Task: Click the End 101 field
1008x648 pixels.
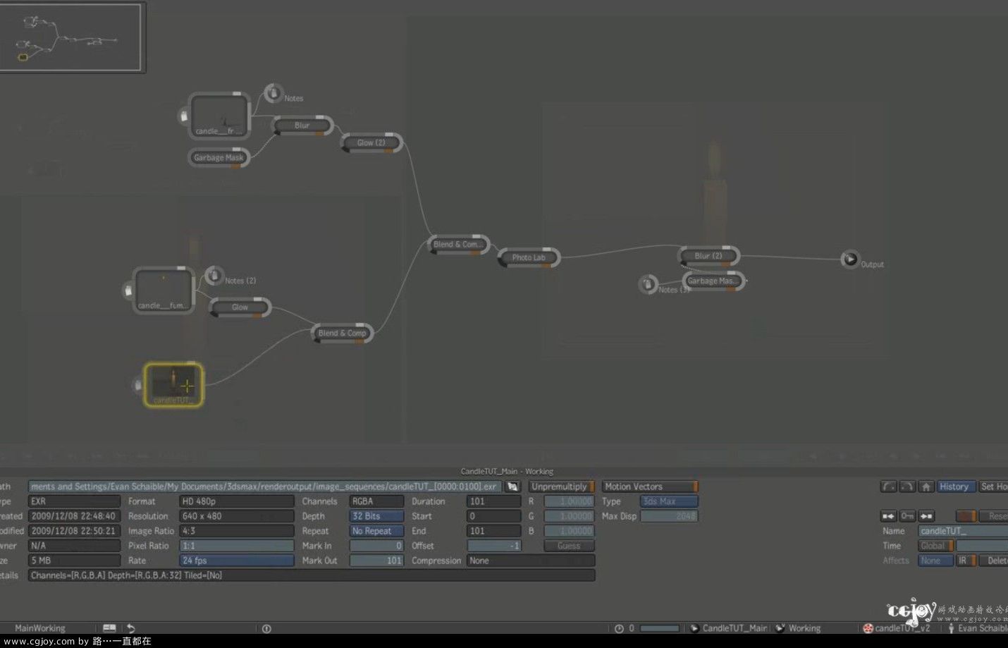Action: point(494,531)
